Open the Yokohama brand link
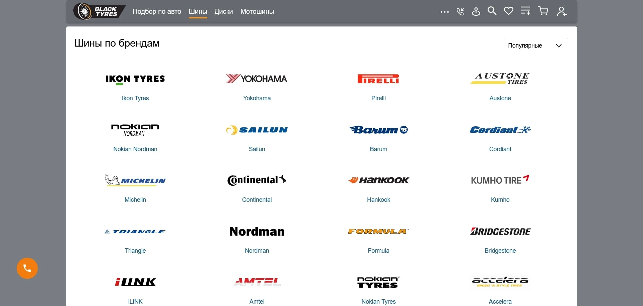The image size is (643, 306). (257, 98)
